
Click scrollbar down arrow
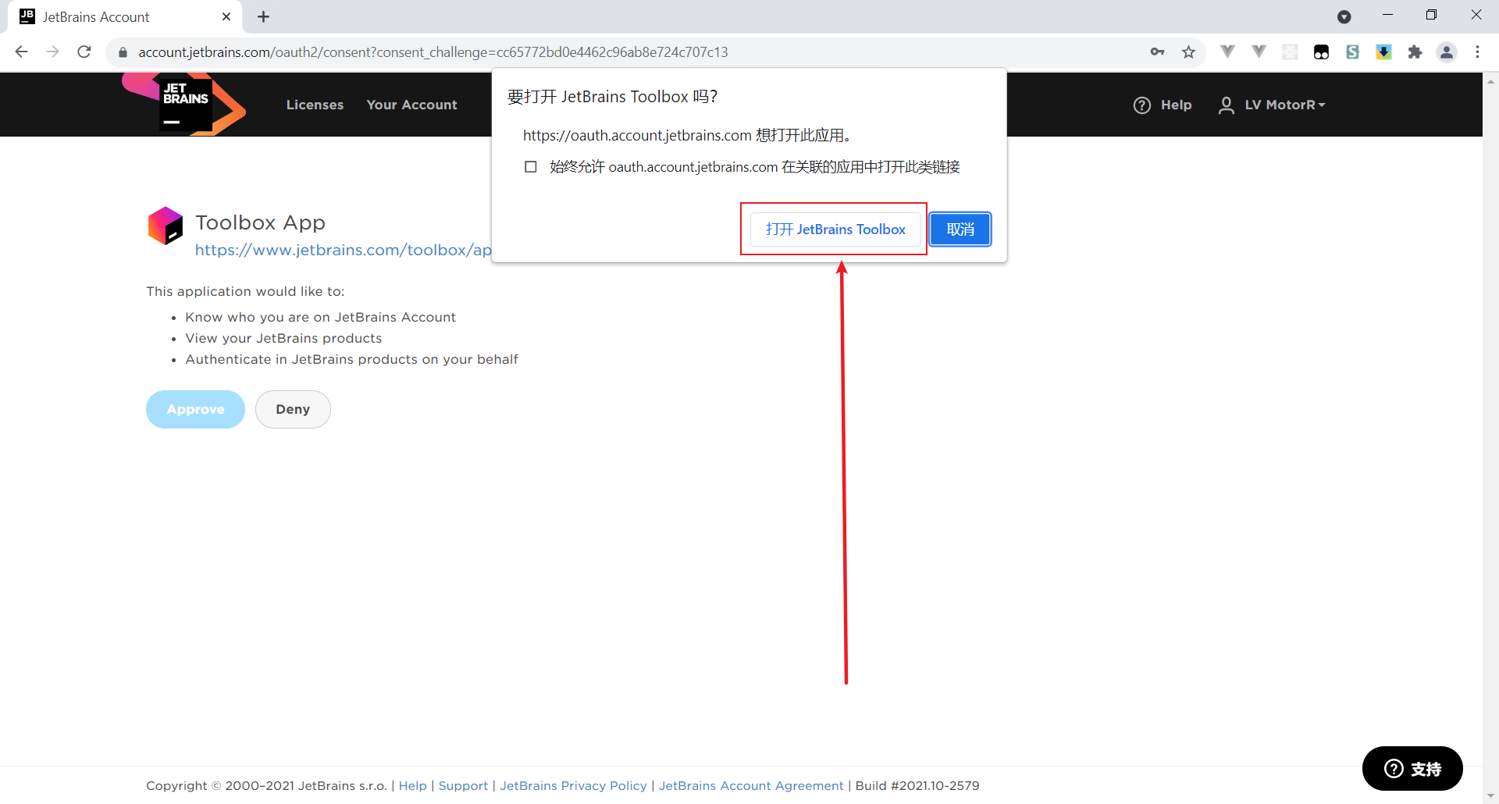point(1490,795)
